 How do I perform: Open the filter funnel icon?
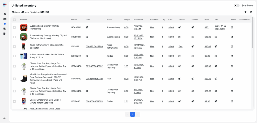click(x=245, y=12)
